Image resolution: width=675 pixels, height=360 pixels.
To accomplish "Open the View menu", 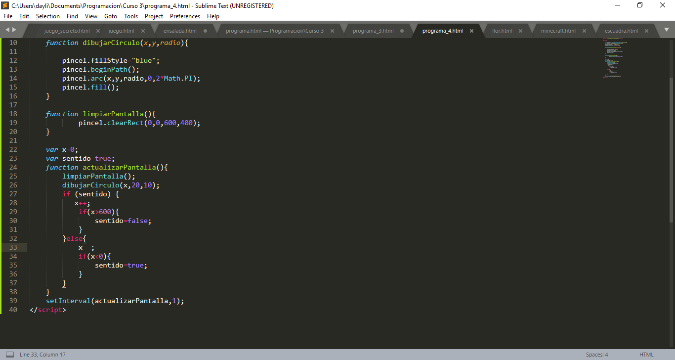I will [x=91, y=16].
